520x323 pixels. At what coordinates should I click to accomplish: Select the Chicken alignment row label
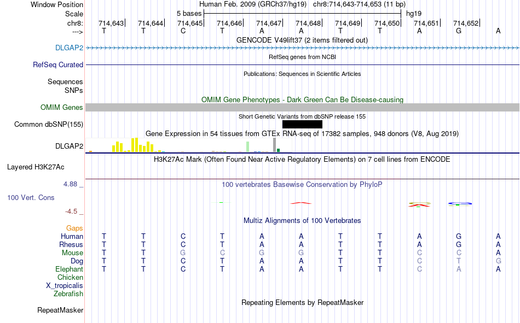(x=70, y=277)
